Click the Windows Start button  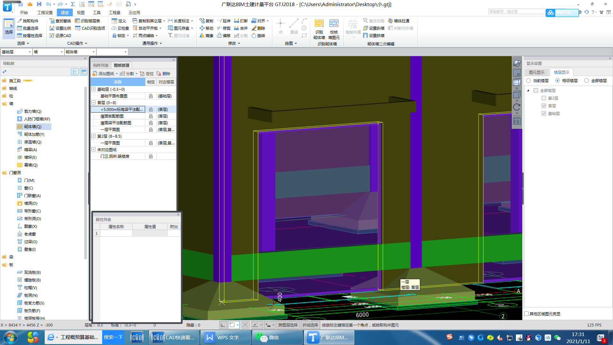pos(10,337)
